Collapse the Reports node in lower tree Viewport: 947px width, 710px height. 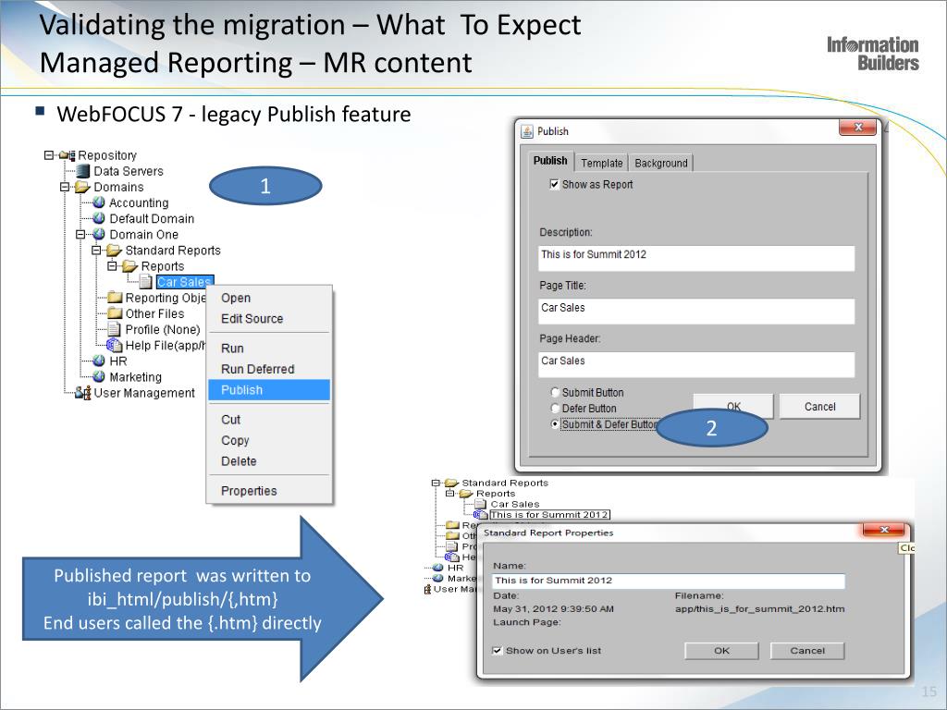pyautogui.click(x=450, y=494)
